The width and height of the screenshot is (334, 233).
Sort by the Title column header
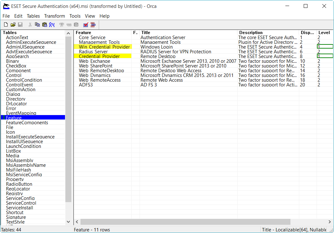click(x=188, y=32)
